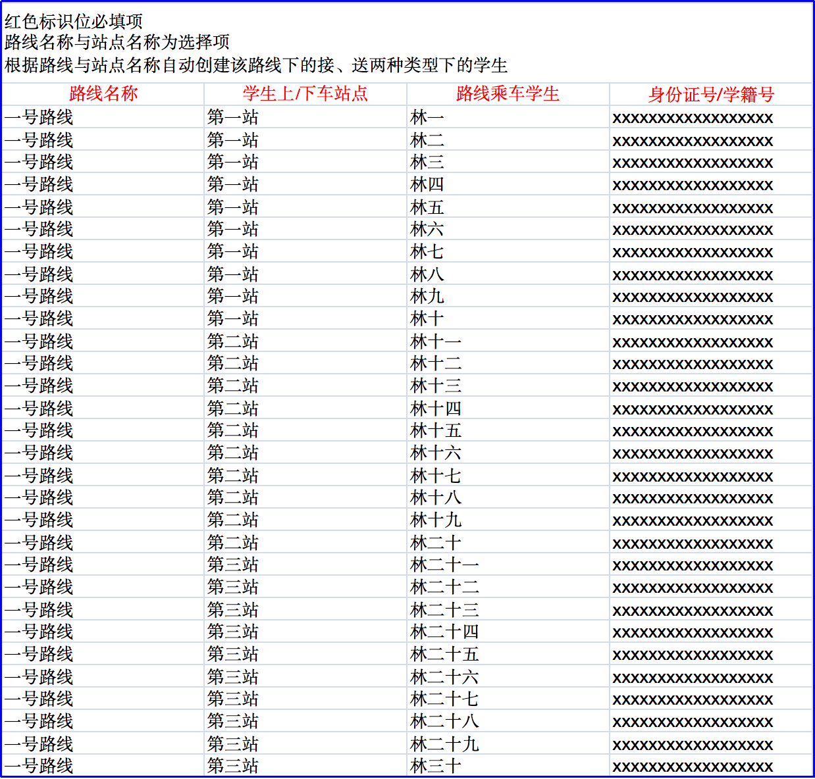Select student cell 林九
Screen dimensions: 815x779
[x=508, y=296]
